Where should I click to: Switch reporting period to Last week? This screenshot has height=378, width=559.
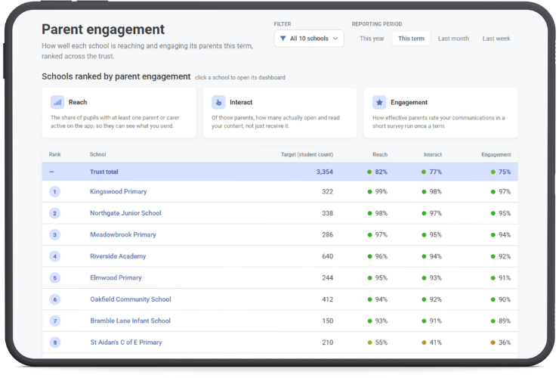(x=496, y=39)
